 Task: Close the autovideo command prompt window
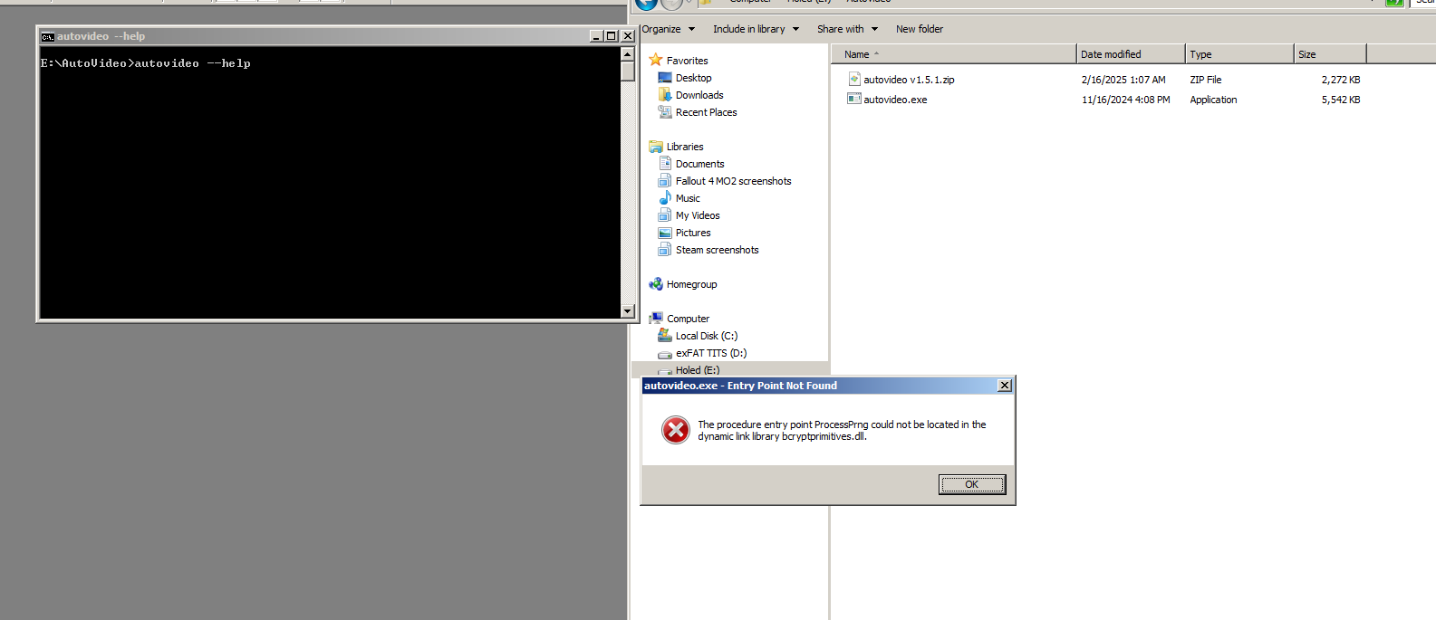coord(628,36)
